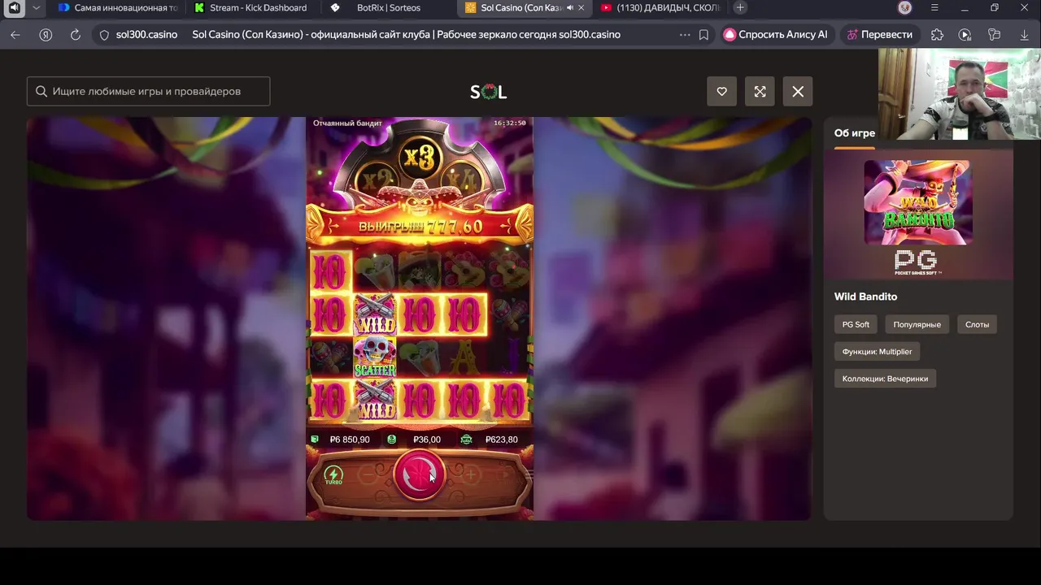Open the browser profile avatar
The height and width of the screenshot is (585, 1041).
[x=905, y=8]
